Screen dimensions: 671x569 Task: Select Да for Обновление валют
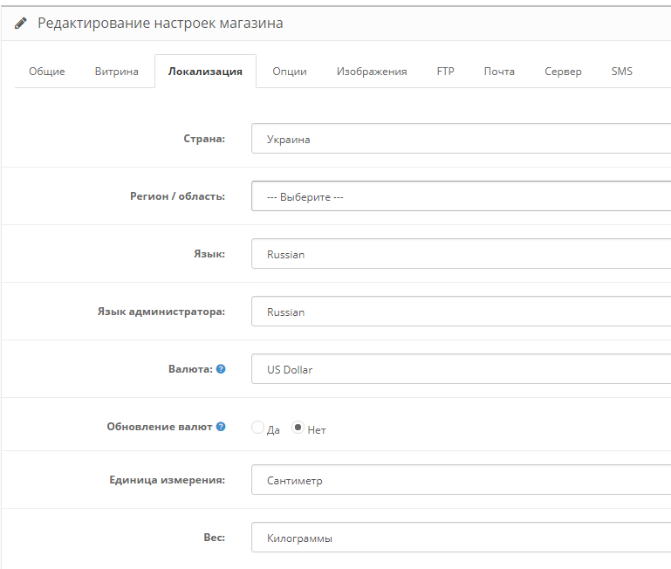(x=257, y=428)
